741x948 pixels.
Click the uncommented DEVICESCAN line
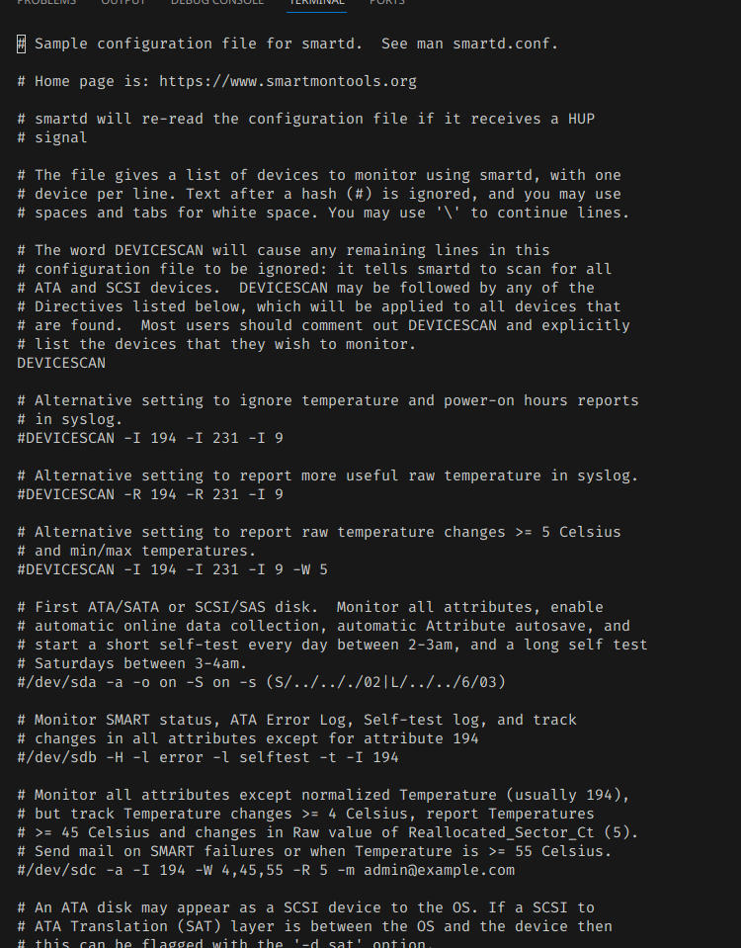61,363
